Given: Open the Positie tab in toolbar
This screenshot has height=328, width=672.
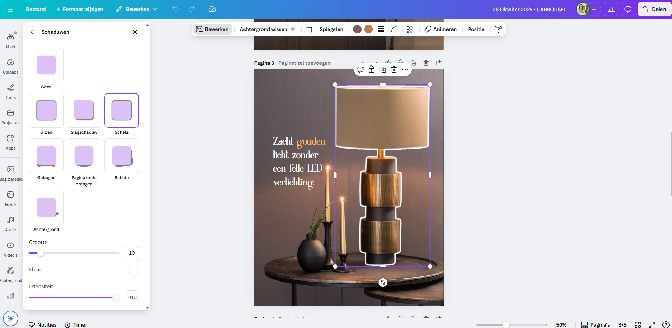Looking at the screenshot, I should click(x=476, y=29).
